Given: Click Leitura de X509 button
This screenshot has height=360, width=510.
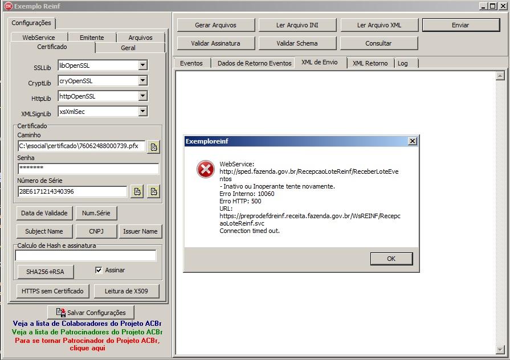Looking at the screenshot, I should click(126, 291).
